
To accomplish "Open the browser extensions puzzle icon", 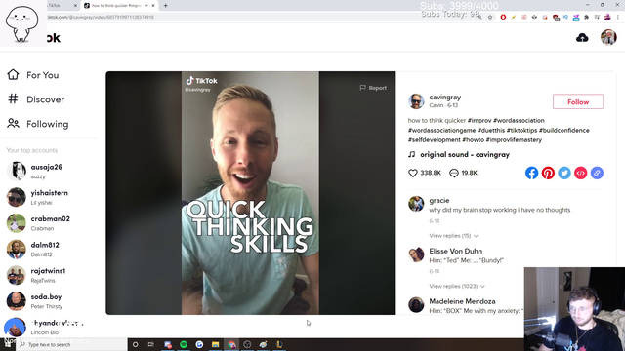I will [586, 17].
